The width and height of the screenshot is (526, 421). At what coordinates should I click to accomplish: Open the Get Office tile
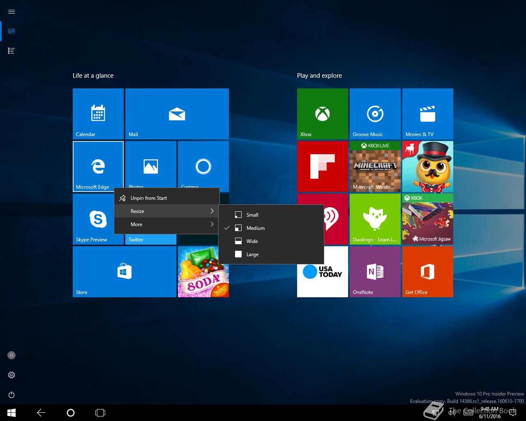click(428, 272)
